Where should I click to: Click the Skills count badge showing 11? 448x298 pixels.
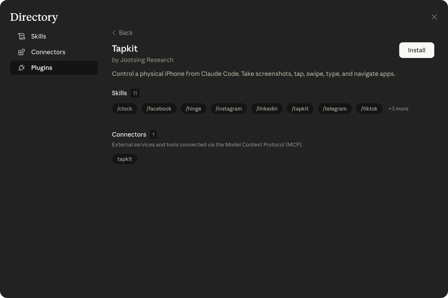pos(135,93)
